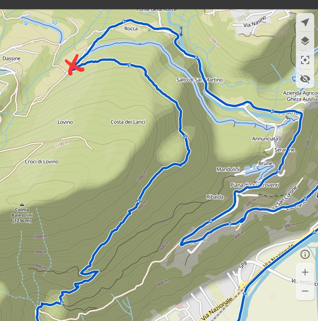Zoom in with the plus button

(x=305, y=272)
